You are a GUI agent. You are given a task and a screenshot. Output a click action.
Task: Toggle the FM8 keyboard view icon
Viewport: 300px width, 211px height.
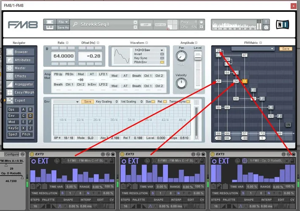(50, 27)
